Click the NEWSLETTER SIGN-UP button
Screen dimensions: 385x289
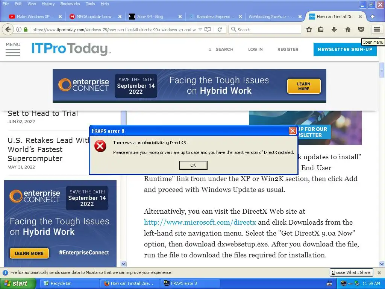click(x=345, y=49)
